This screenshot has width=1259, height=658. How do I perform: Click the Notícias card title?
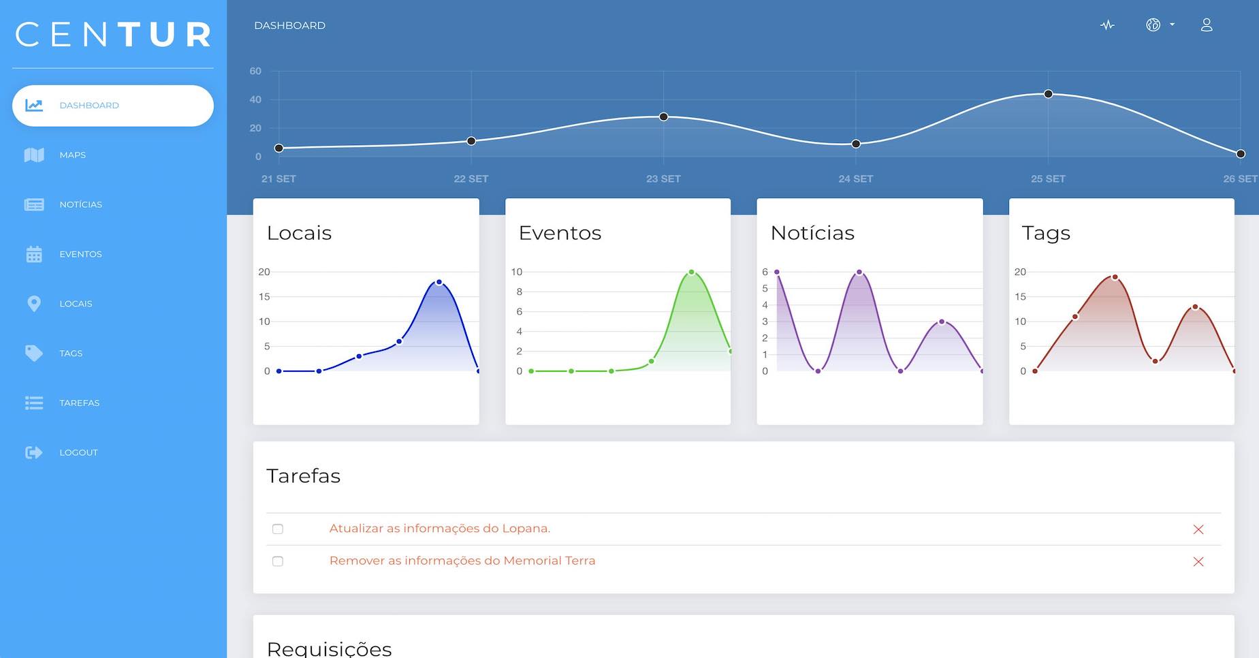pyautogui.click(x=812, y=233)
